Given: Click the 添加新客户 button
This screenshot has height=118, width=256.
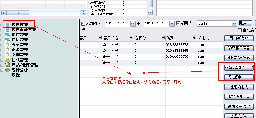Looking at the screenshot, I should 239,39.
